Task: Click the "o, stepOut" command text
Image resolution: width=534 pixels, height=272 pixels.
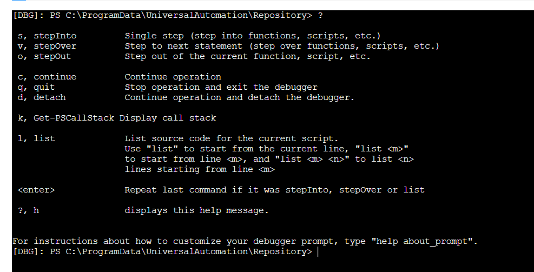Action: click(x=44, y=56)
